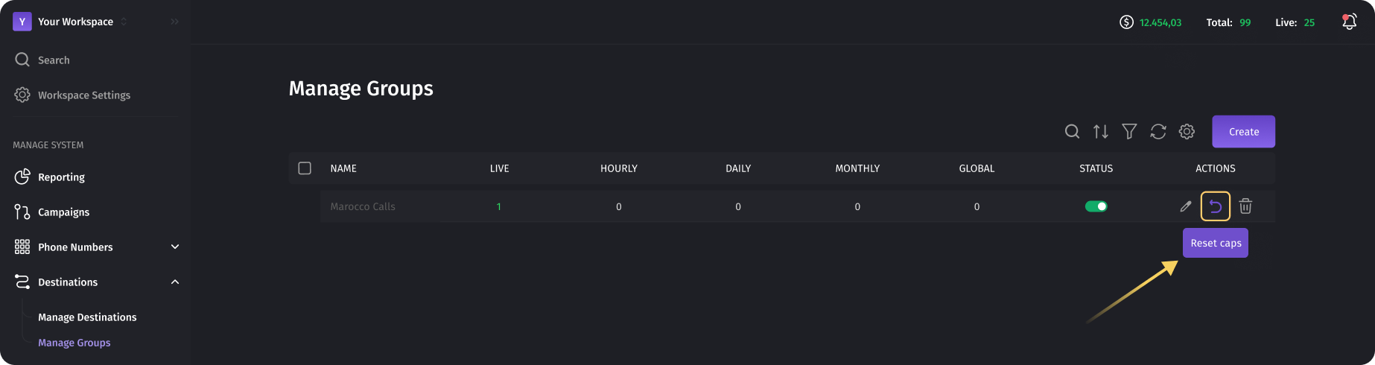Open notifications bell icon
Viewport: 1375px width, 365px height.
pyautogui.click(x=1349, y=22)
